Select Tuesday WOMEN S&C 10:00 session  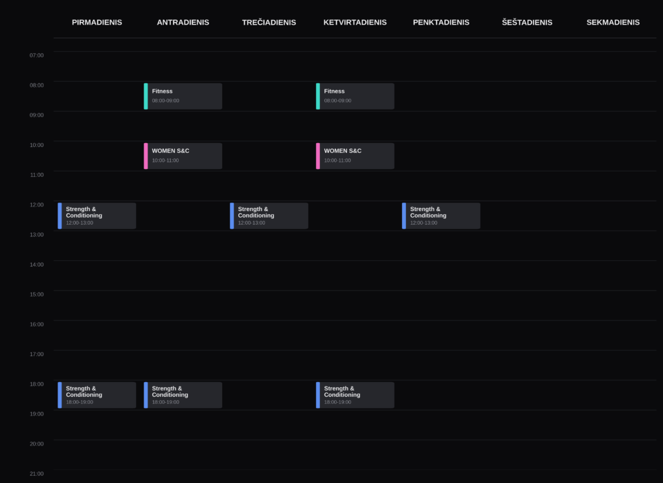click(183, 156)
